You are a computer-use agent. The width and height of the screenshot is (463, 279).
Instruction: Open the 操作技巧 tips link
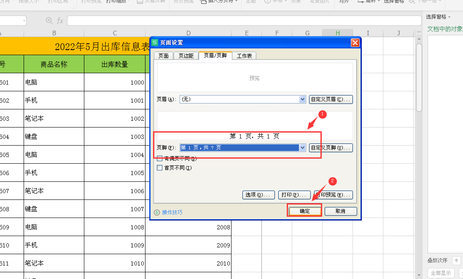coord(172,213)
